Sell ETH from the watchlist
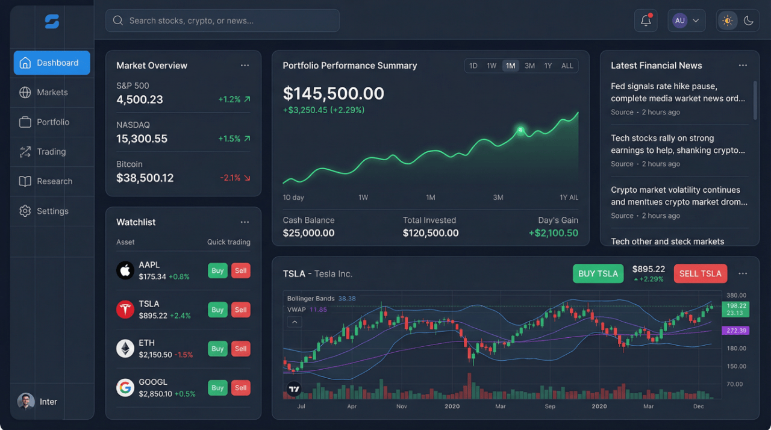The width and height of the screenshot is (771, 430). [x=241, y=349]
